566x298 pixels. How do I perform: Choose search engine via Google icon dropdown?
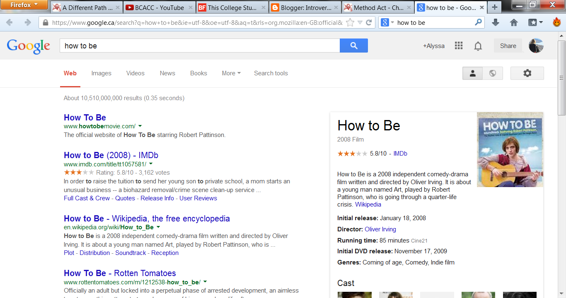[x=387, y=23]
